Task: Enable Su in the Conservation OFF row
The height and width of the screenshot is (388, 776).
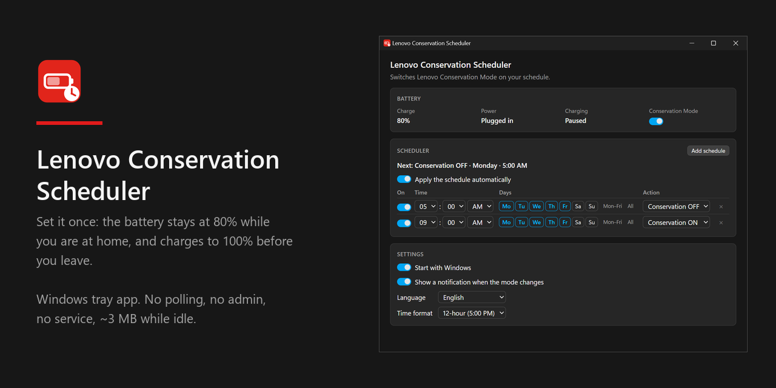Action: (x=592, y=207)
